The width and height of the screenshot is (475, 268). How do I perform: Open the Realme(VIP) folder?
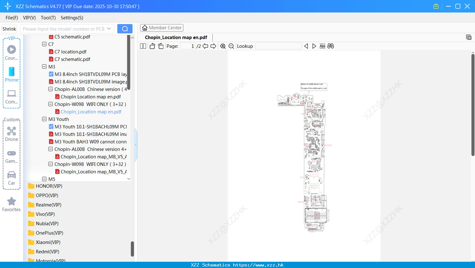tap(48, 205)
